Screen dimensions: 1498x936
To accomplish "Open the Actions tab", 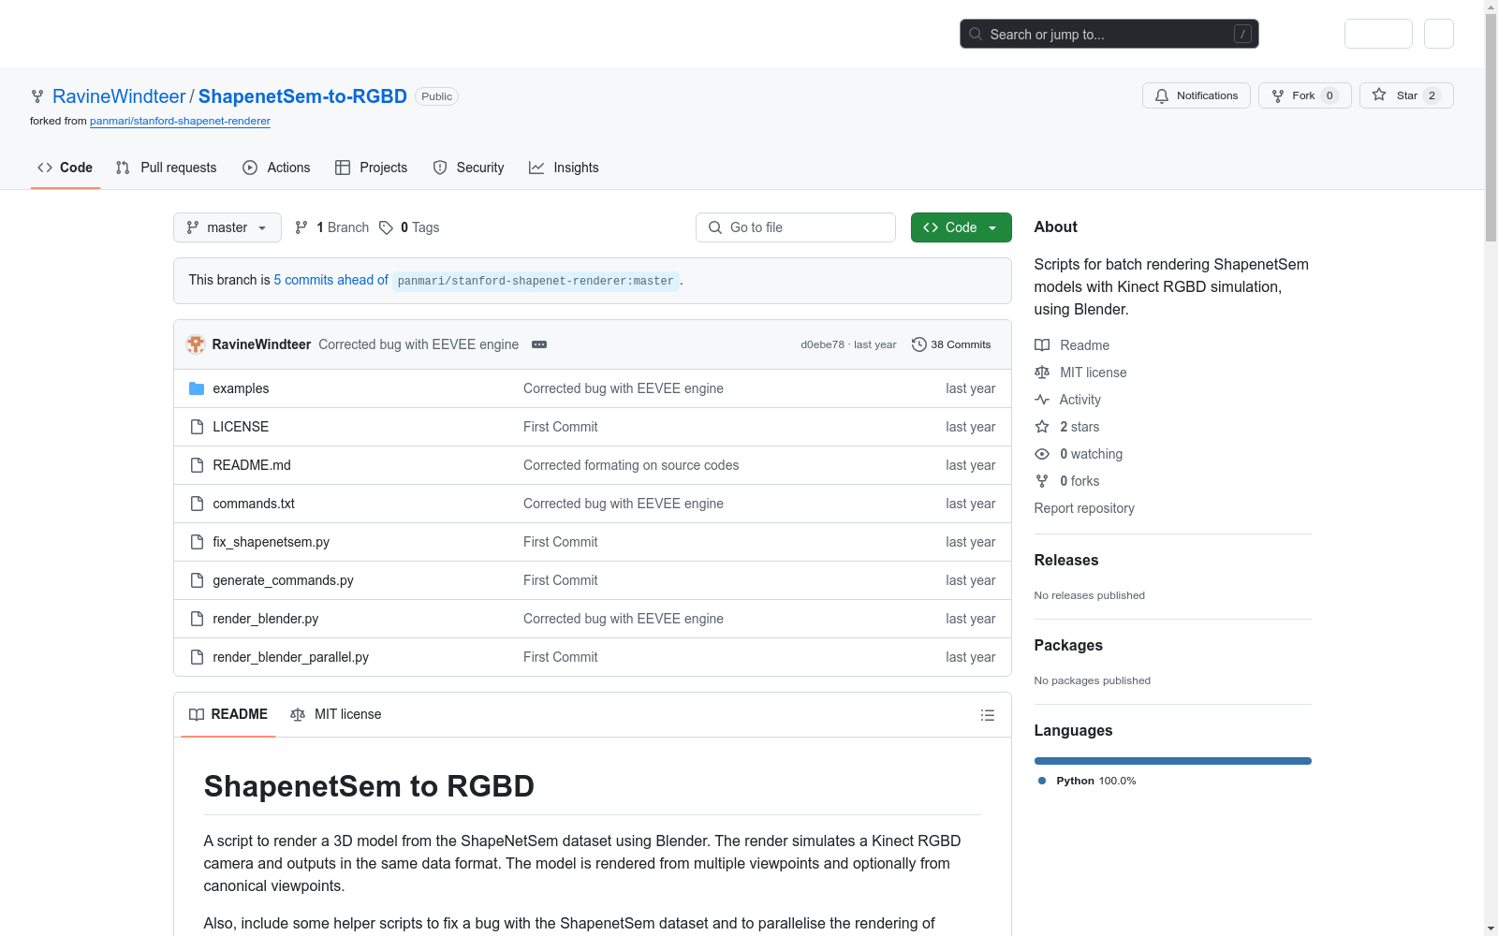I will [x=276, y=168].
